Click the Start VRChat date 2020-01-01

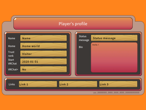tap(43, 61)
